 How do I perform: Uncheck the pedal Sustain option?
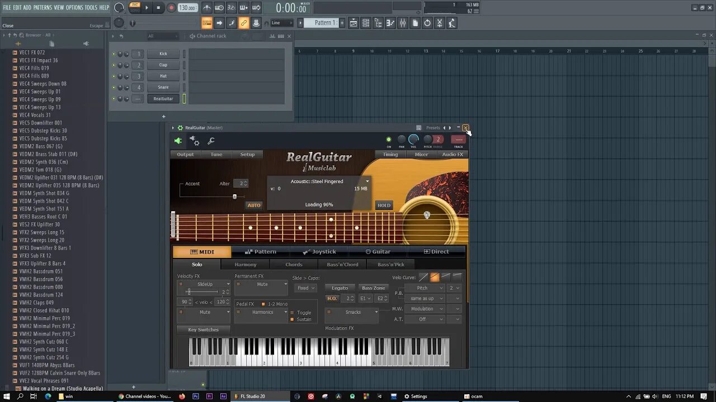click(292, 319)
